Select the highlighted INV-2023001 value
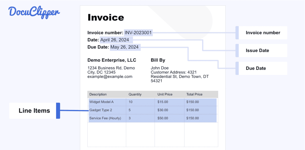The width and height of the screenshot is (305, 150). [138, 33]
